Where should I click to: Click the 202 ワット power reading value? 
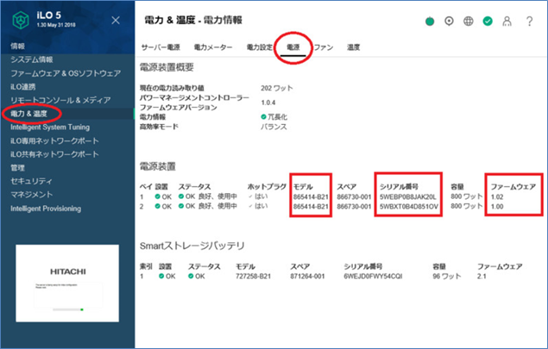[277, 88]
